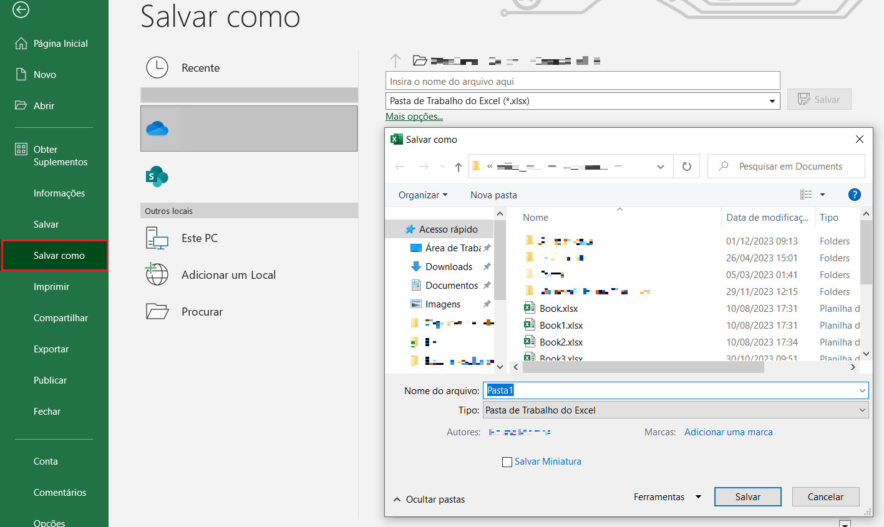Sort by Data de modificação column header
Image resolution: width=884 pixels, height=527 pixels.
[x=768, y=218]
